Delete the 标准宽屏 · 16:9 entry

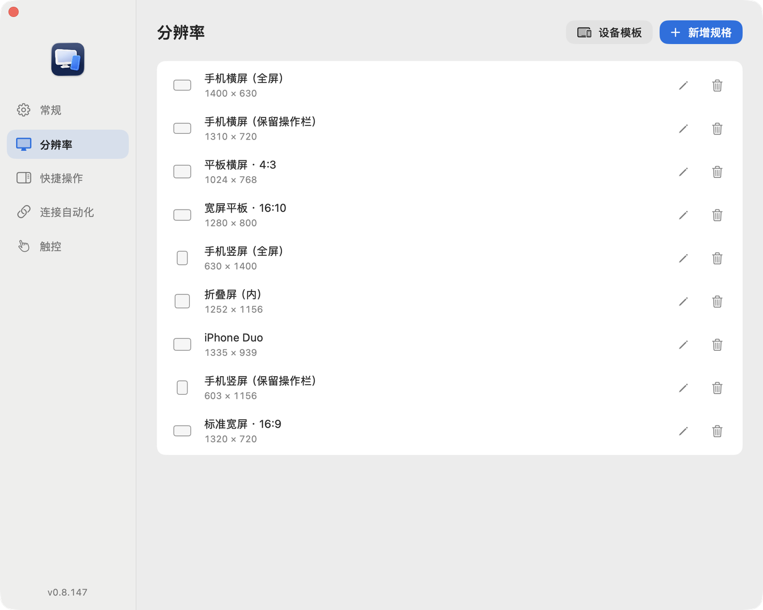[717, 431]
